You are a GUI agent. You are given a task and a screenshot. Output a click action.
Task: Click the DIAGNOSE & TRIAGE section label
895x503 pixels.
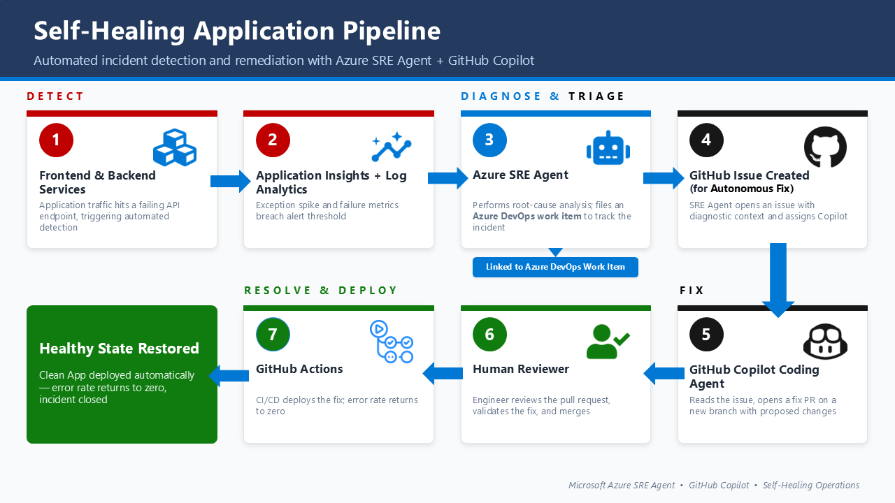(543, 96)
